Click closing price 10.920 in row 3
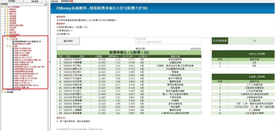 102,66
